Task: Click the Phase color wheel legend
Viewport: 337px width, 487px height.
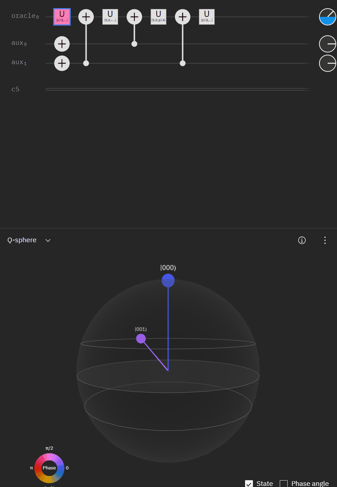Action: (49, 468)
